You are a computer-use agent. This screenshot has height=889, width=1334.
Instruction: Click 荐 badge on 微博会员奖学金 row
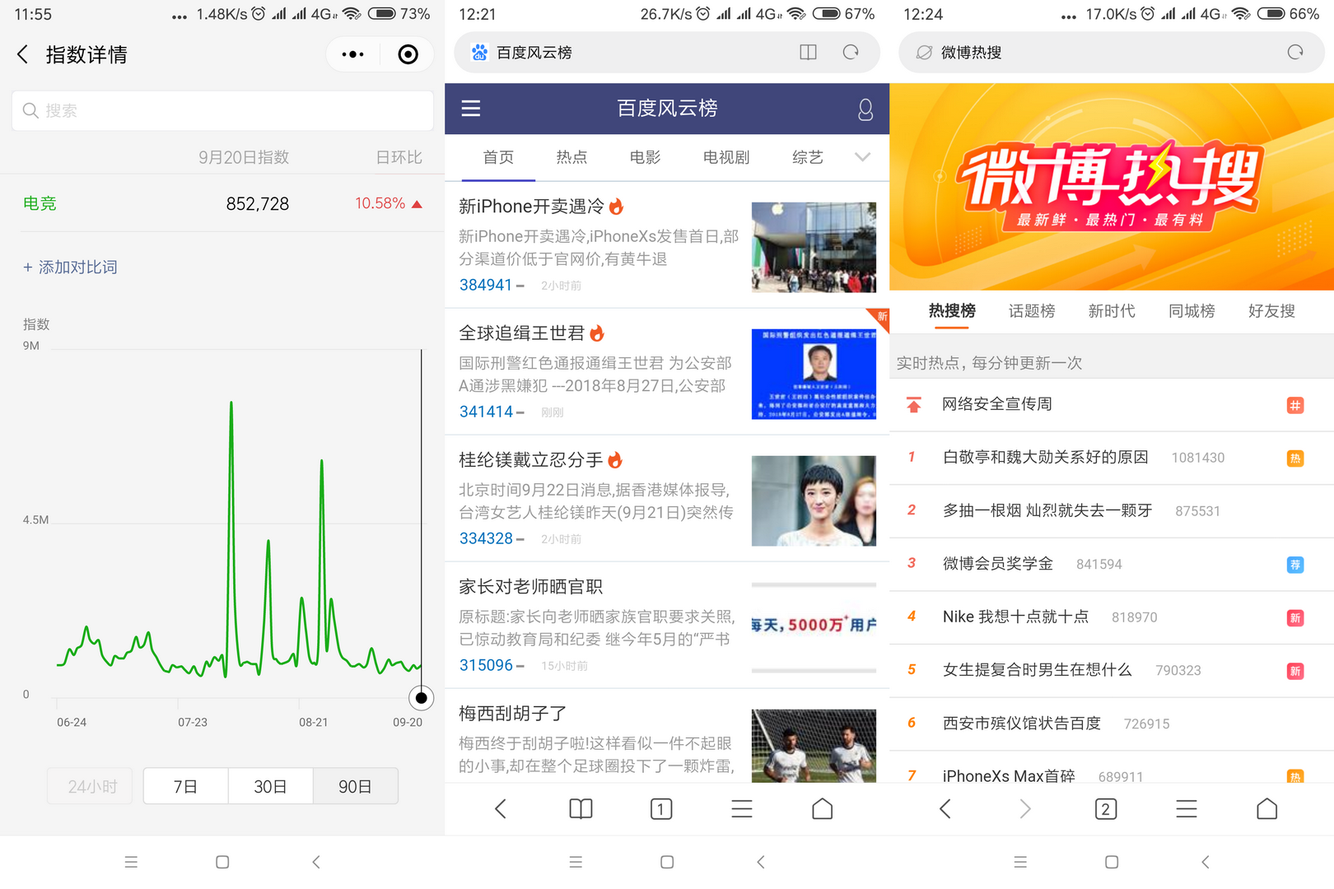pyautogui.click(x=1295, y=565)
